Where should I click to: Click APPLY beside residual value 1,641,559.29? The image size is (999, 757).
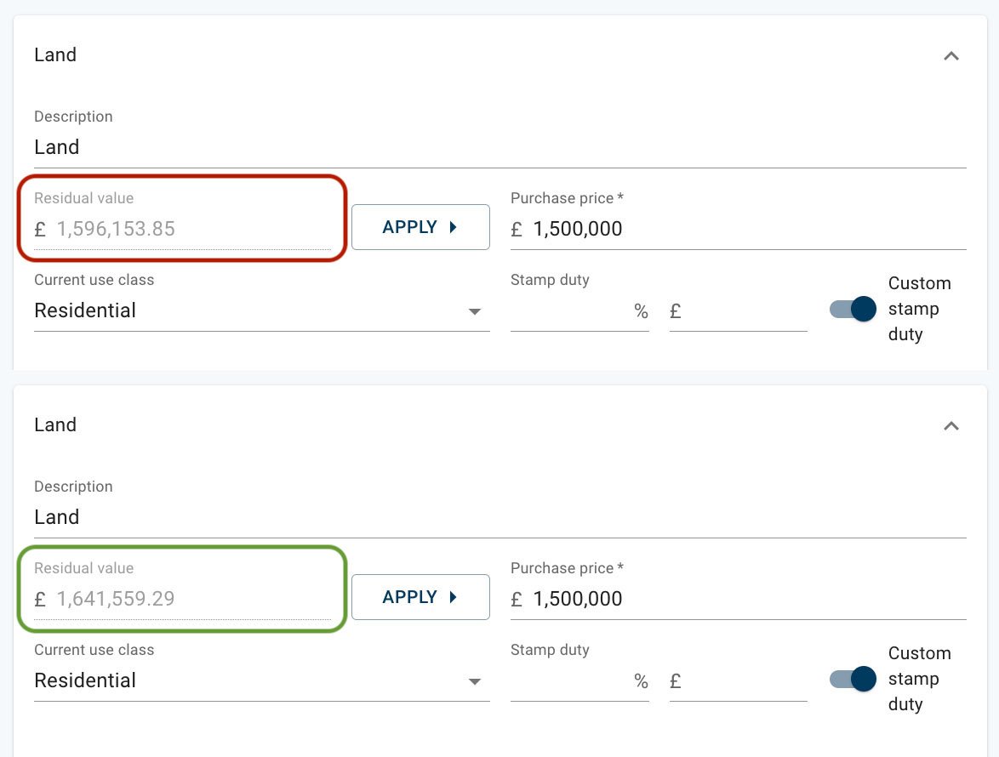[420, 597]
